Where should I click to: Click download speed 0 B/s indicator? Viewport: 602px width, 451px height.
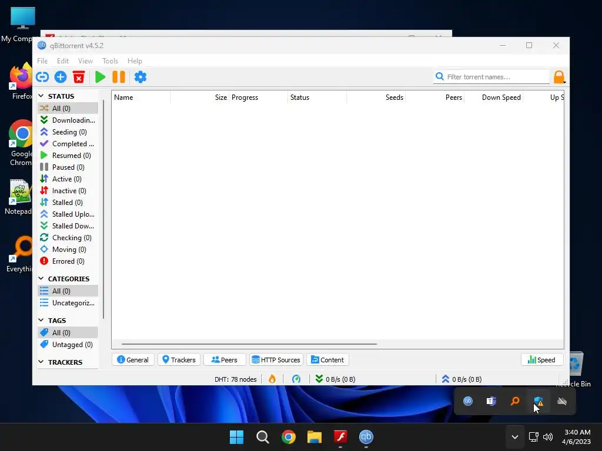coord(335,379)
